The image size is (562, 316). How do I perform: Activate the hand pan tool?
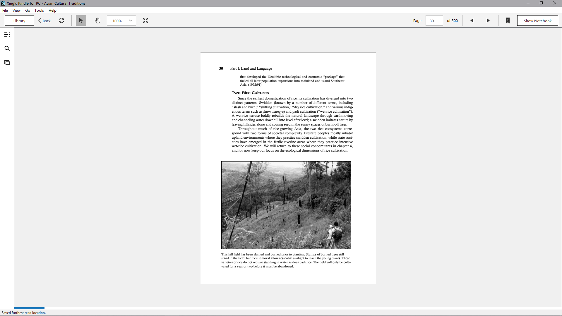pos(97,20)
